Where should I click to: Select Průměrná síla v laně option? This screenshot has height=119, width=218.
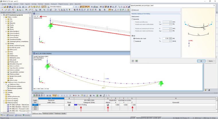(134, 39)
